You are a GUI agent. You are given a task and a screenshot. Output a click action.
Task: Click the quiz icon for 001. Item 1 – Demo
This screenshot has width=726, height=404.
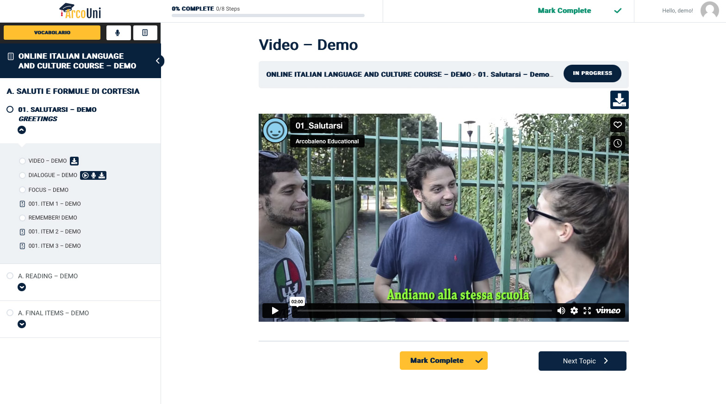[x=22, y=204]
